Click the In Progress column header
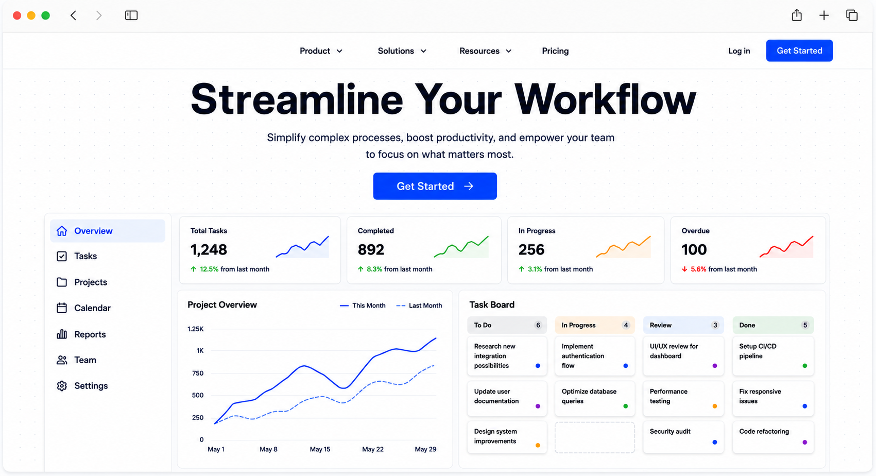Image resolution: width=876 pixels, height=476 pixels. pyautogui.click(x=595, y=325)
